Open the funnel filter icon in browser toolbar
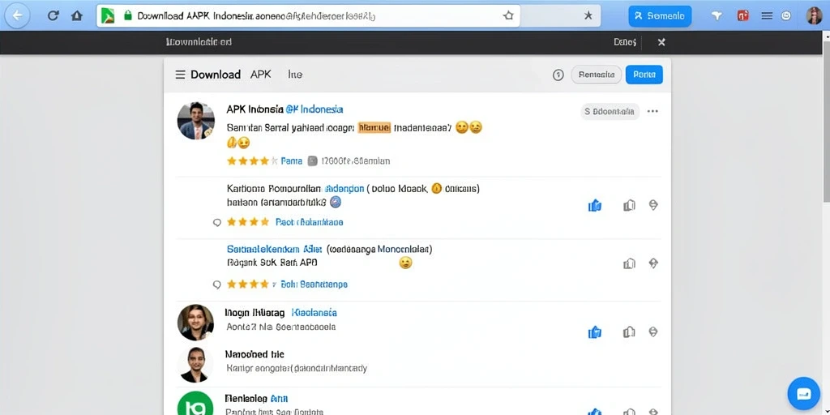This screenshot has width=830, height=415. coord(717,16)
